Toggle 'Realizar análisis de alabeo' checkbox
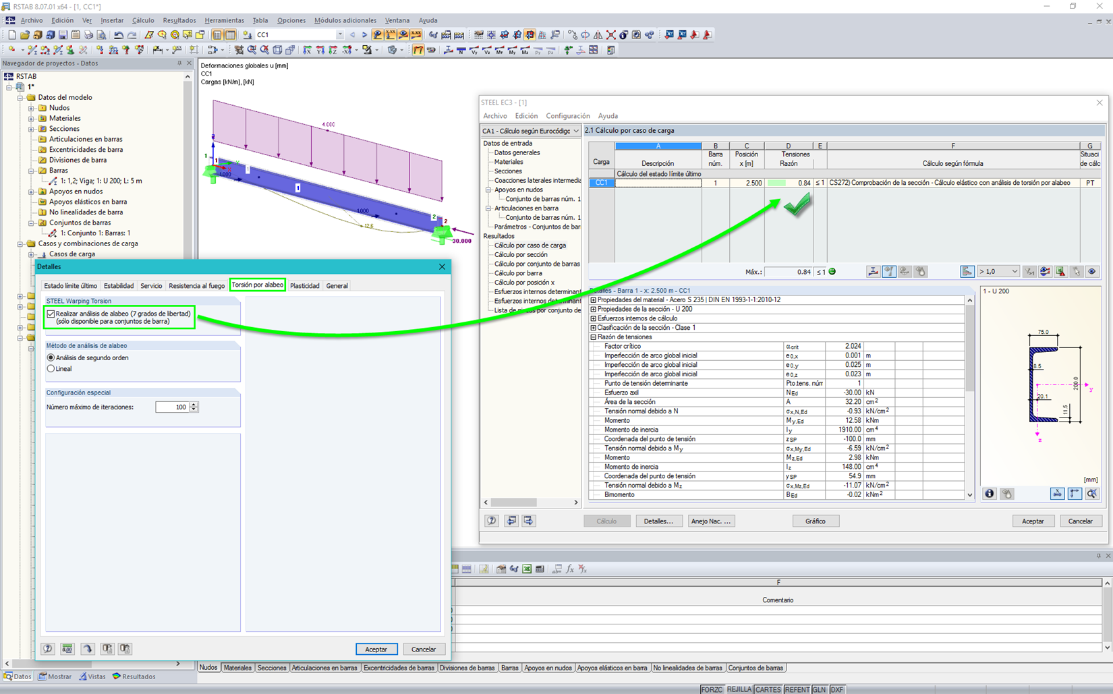This screenshot has width=1113, height=694. 51,314
